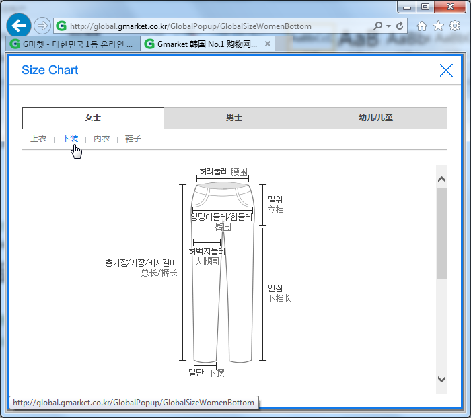This screenshot has height=418, width=471.
Task: Open the browser Home icon
Action: click(x=422, y=26)
